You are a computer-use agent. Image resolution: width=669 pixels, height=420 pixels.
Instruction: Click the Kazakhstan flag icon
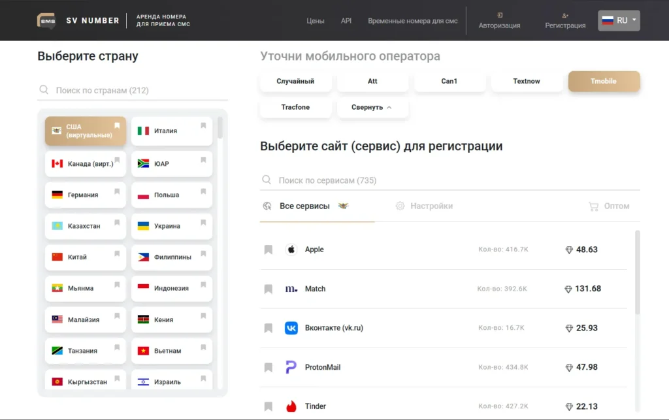click(x=57, y=226)
